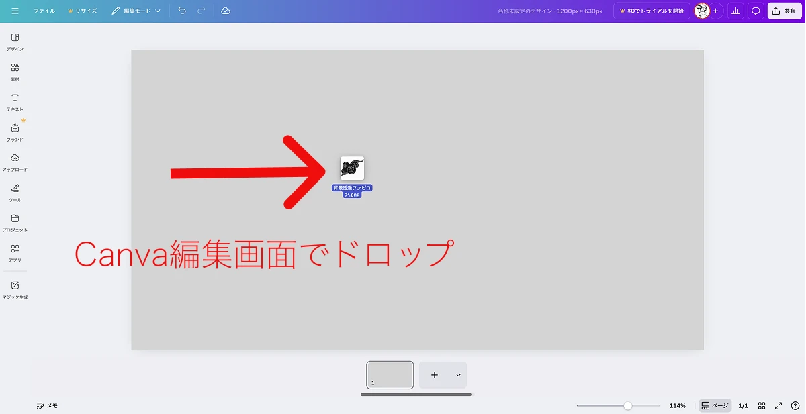Open the 素材 elements panel

tap(15, 71)
